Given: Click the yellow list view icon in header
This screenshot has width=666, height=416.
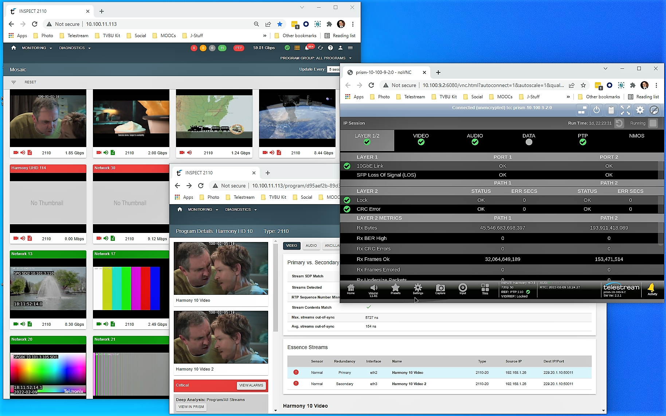Looking at the screenshot, I should click(x=297, y=48).
